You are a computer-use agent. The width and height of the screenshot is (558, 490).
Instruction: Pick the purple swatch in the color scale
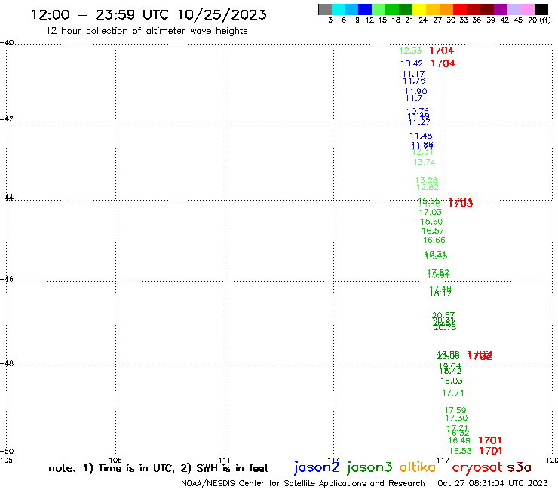[x=501, y=9]
